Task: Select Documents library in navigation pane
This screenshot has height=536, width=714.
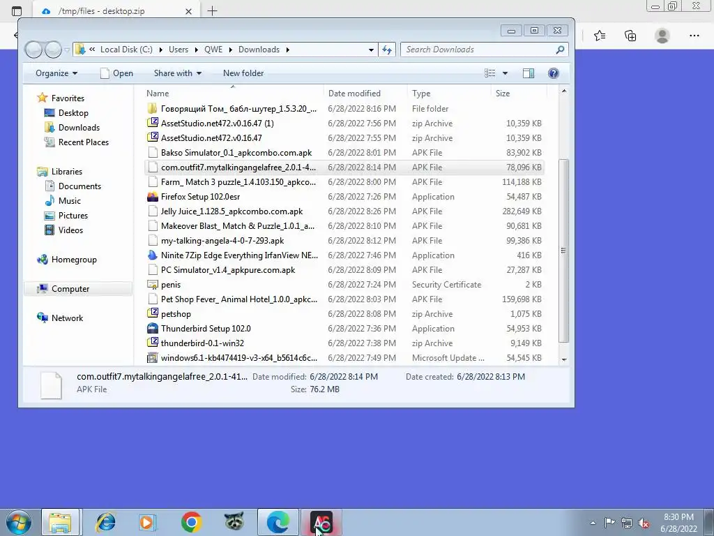Action: pyautogui.click(x=73, y=186)
